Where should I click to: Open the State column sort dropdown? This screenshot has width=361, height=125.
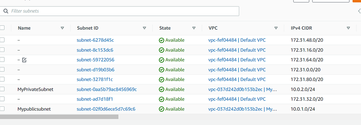pos(194,28)
